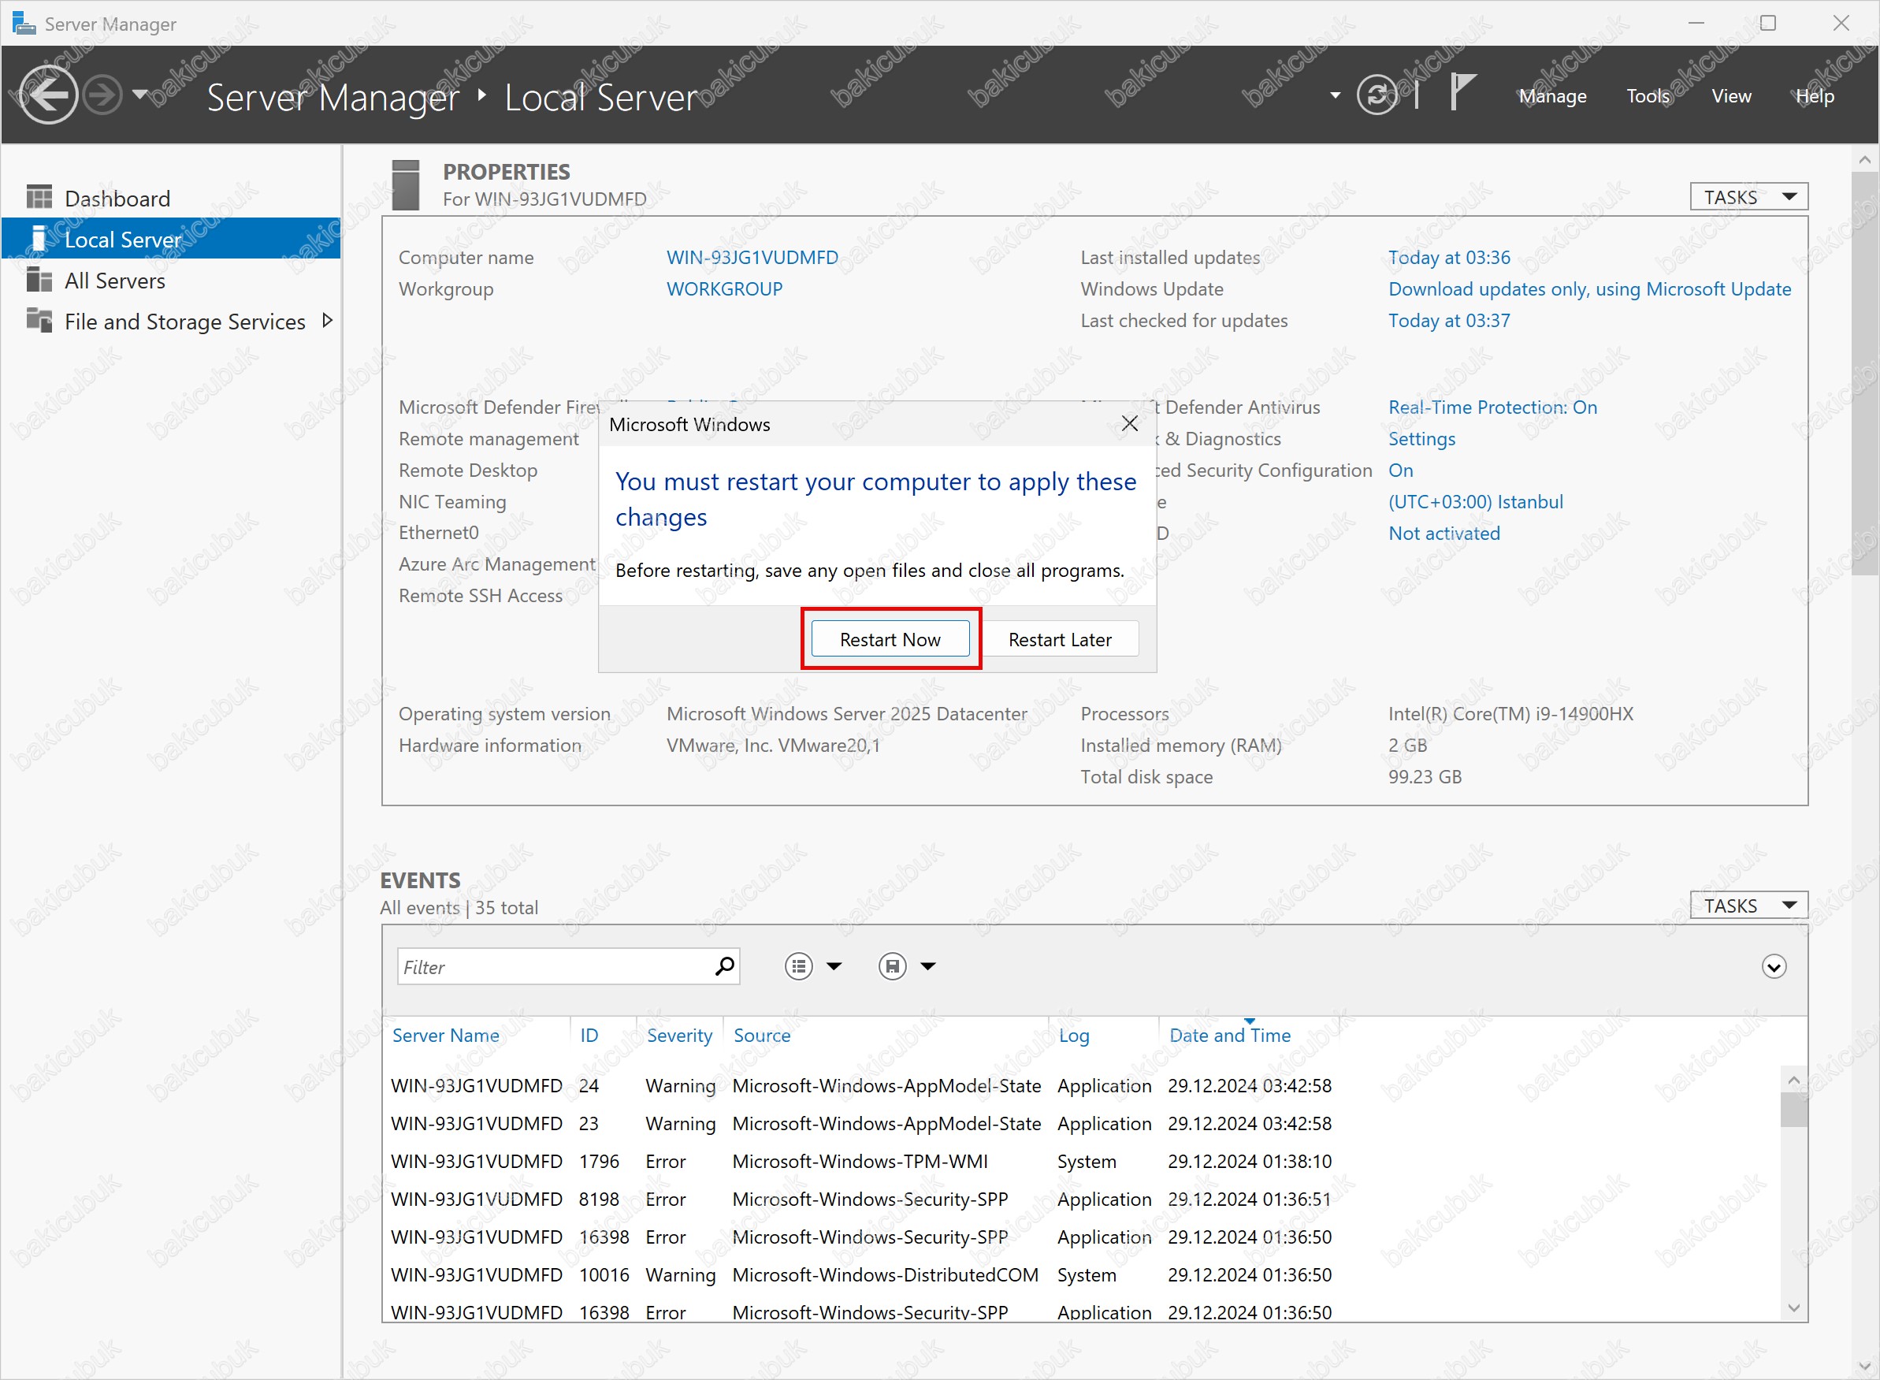Screen dimensions: 1880x1380
Task: Click Enhanced Security Configuration On link
Action: tap(1401, 471)
